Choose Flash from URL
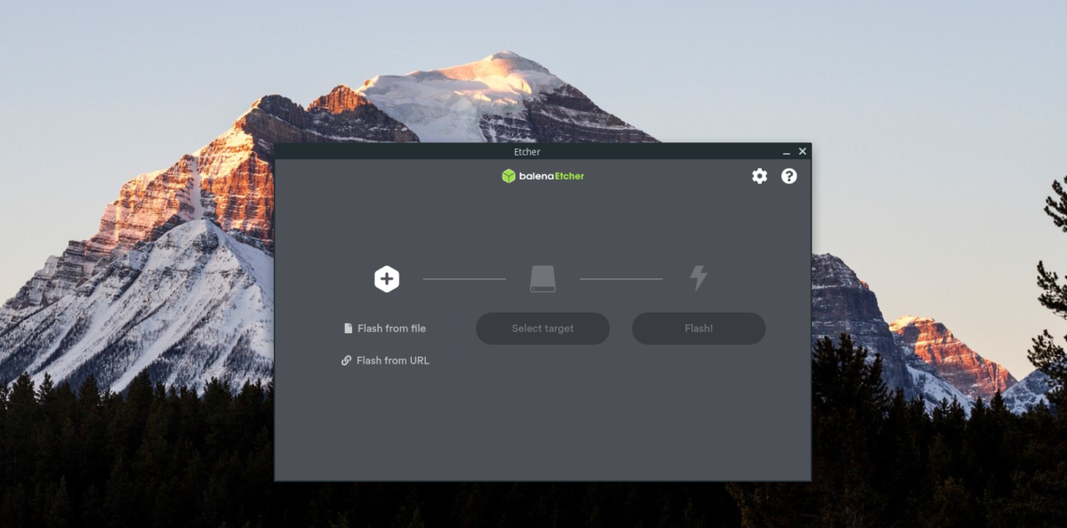 pyautogui.click(x=392, y=360)
